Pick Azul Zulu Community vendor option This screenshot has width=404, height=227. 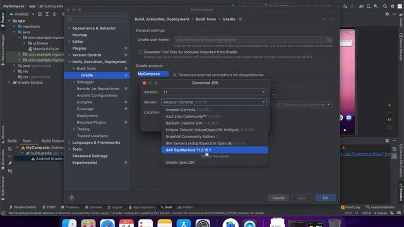tap(215, 116)
